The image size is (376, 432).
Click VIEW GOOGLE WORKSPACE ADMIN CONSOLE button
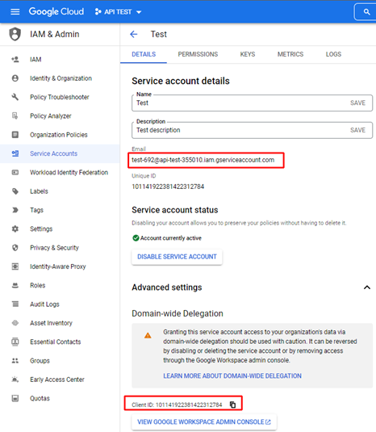point(204,422)
